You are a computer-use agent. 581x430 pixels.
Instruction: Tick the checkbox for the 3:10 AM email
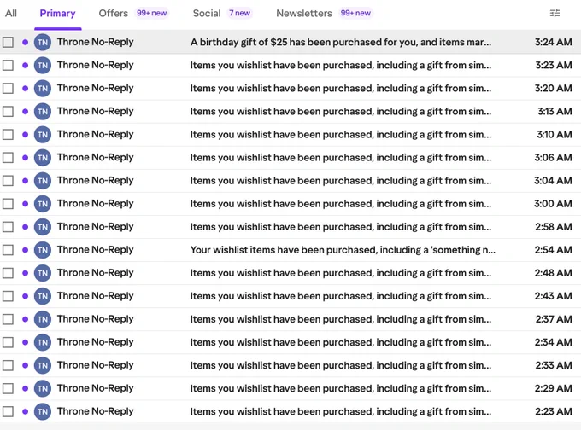[8, 134]
